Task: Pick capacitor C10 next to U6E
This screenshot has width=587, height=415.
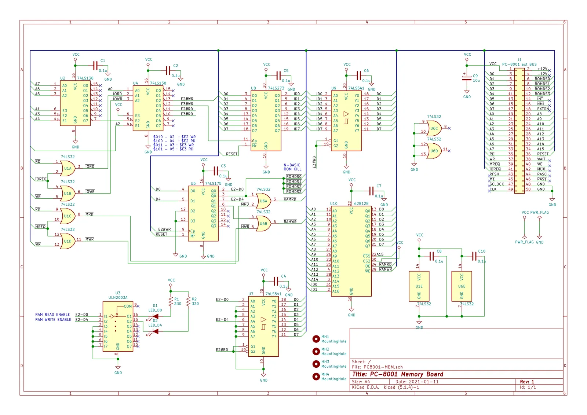Action: [474, 256]
